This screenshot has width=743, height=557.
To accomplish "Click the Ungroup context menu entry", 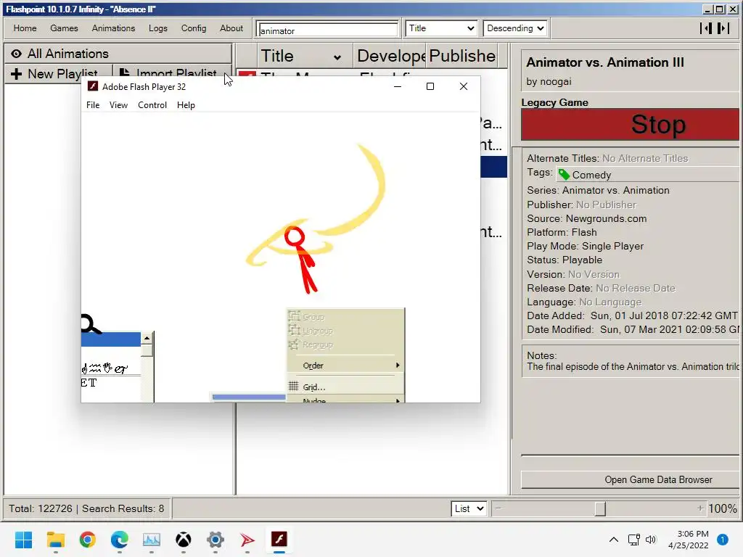I will tap(346, 331).
